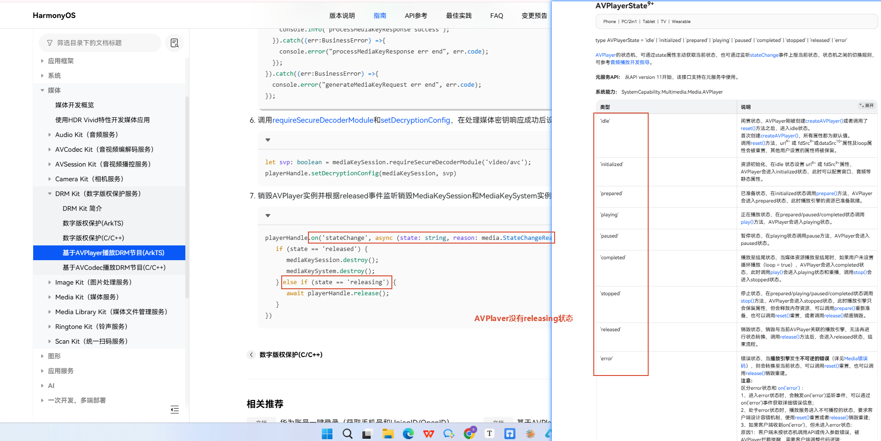Screen dimensions: 881x441
Task: Click the previous page chevron icon
Action: pos(251,355)
